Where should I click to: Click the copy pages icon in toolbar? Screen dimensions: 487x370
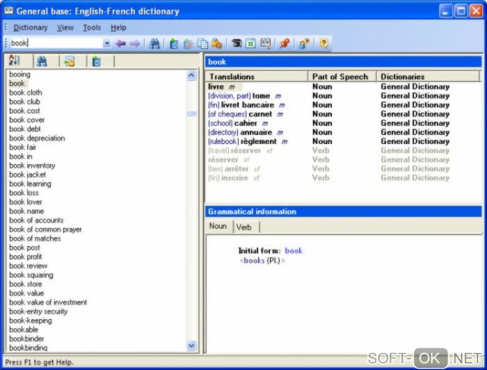202,44
